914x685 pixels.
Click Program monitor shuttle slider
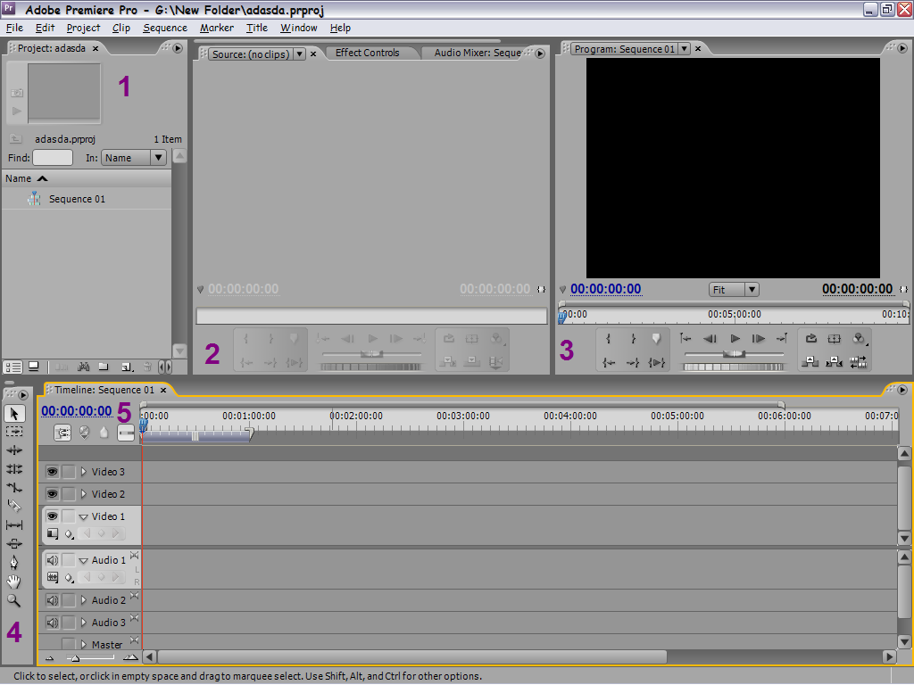click(x=734, y=353)
